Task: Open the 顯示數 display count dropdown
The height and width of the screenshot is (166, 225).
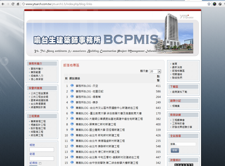Action: pyautogui.click(x=155, y=71)
